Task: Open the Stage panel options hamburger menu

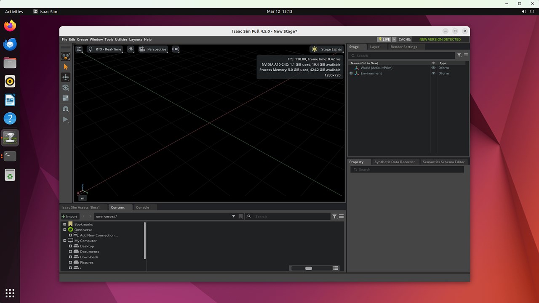Action: click(466, 55)
